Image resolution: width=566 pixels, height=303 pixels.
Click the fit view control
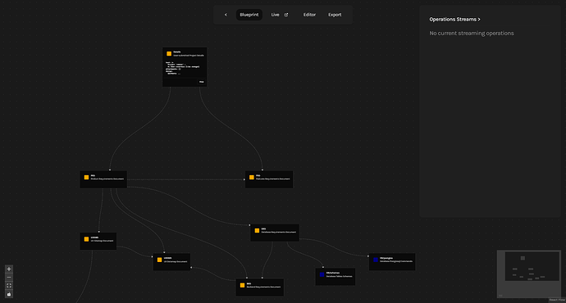9,285
